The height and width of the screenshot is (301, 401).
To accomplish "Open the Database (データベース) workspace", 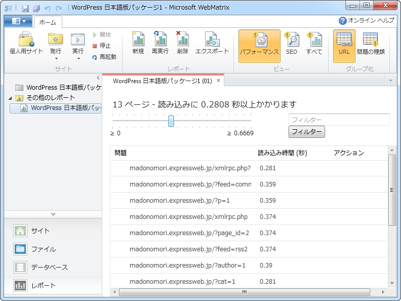I will (x=53, y=268).
